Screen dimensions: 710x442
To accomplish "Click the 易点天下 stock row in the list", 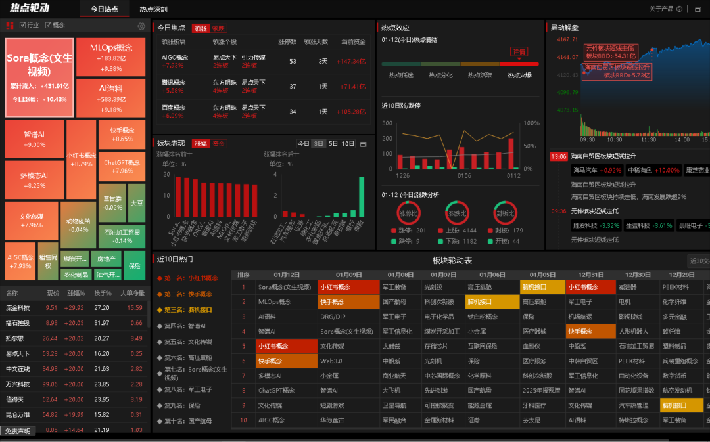I will coord(74,353).
